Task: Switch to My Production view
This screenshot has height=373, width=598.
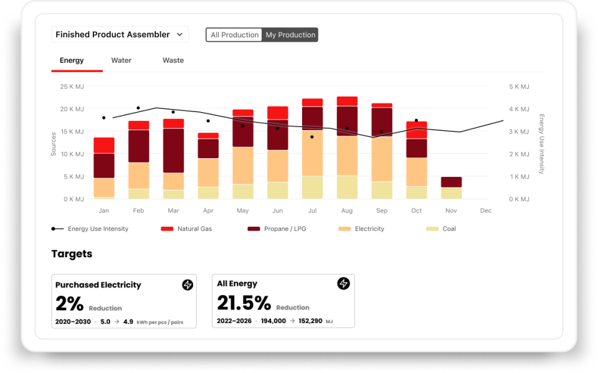Action: coord(291,35)
